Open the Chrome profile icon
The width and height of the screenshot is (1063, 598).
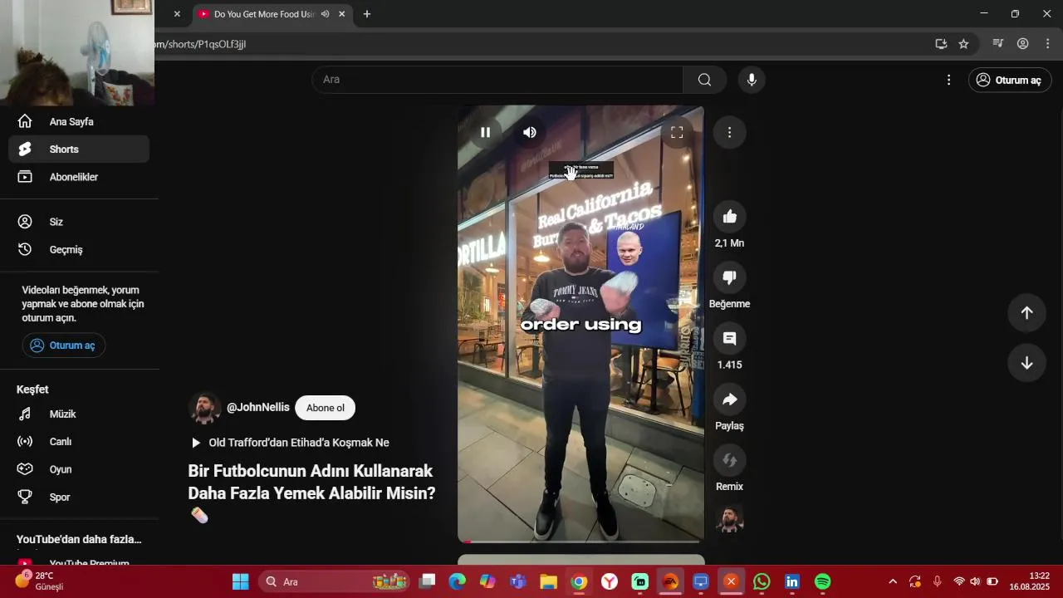point(1023,44)
